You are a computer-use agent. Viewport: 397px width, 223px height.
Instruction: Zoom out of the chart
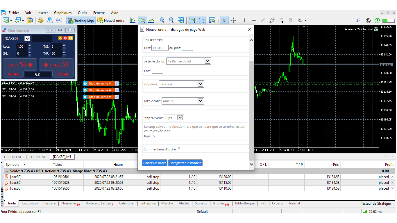click(171, 20)
